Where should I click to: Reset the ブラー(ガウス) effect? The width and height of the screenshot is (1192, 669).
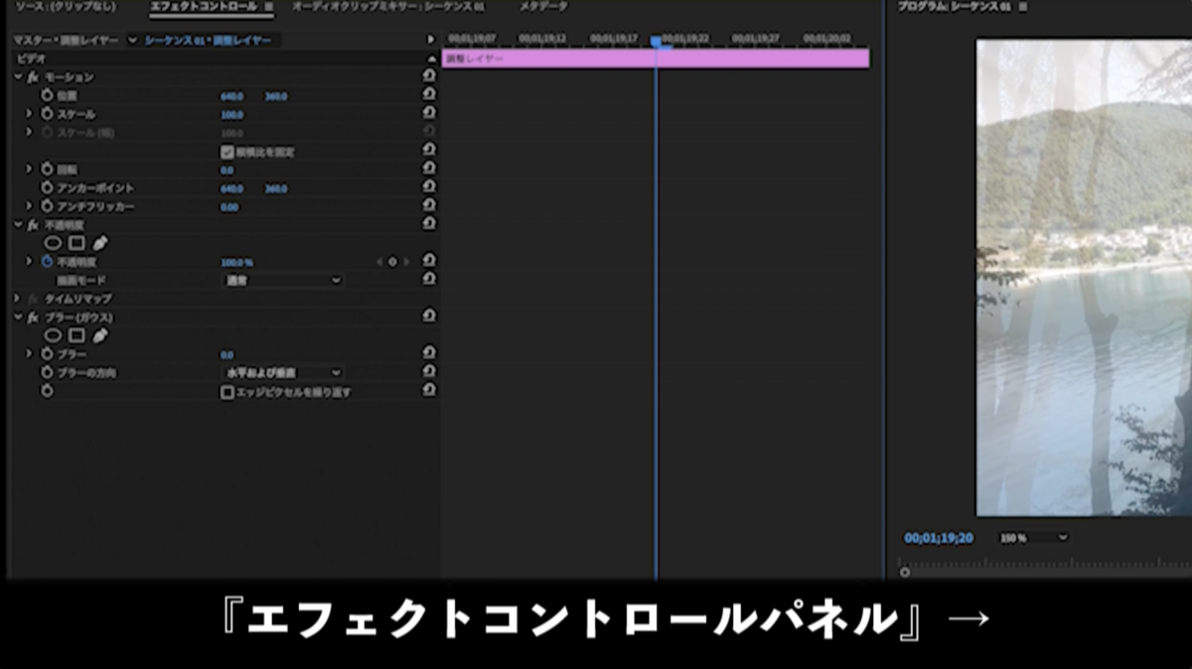click(427, 316)
